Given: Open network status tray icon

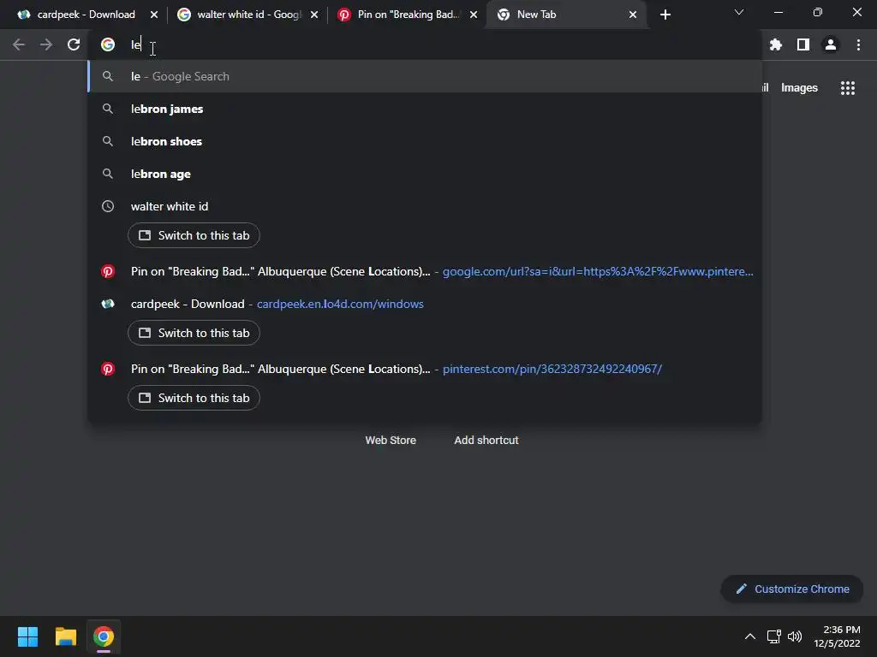Looking at the screenshot, I should pyautogui.click(x=773, y=636).
